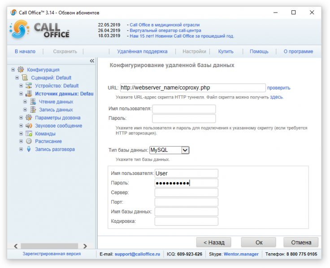Open Удалённая поддержка menu item

pos(142,51)
